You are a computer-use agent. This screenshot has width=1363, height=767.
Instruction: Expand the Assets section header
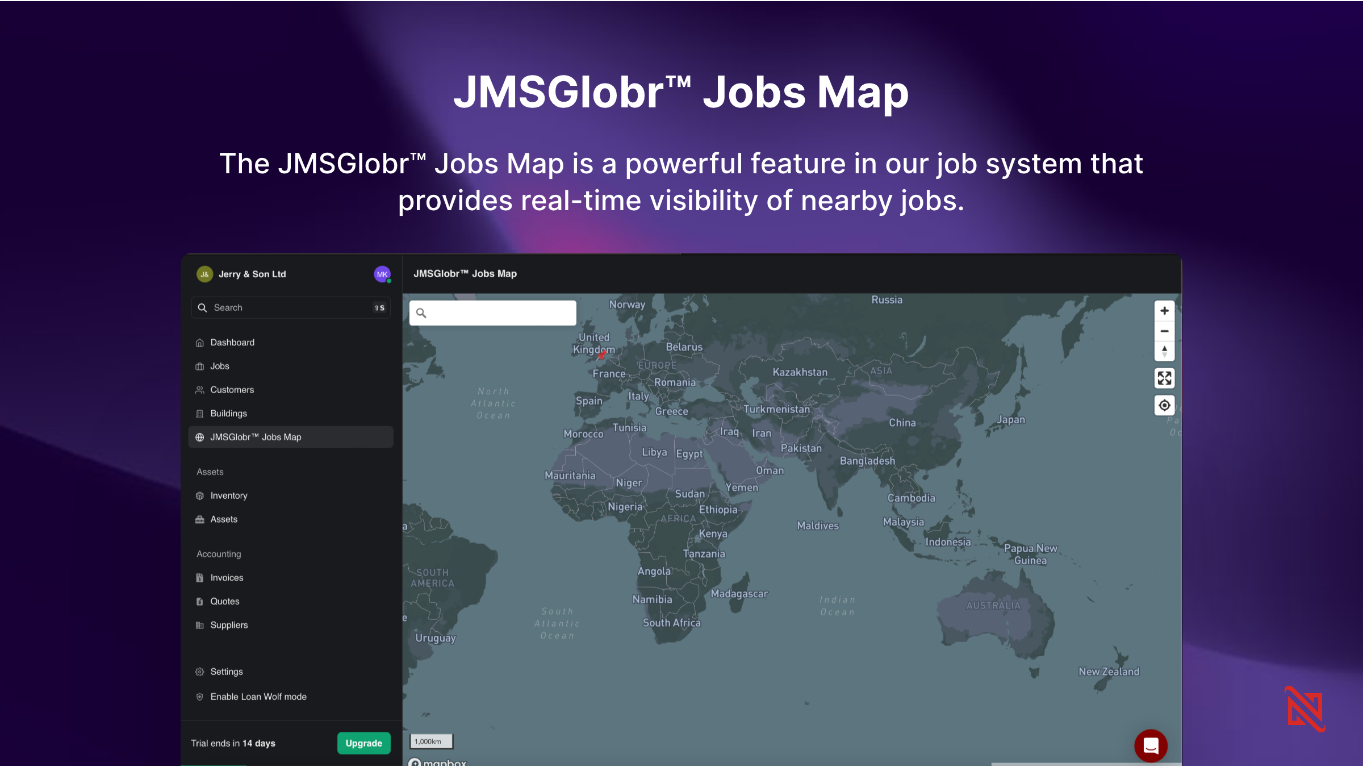click(210, 472)
